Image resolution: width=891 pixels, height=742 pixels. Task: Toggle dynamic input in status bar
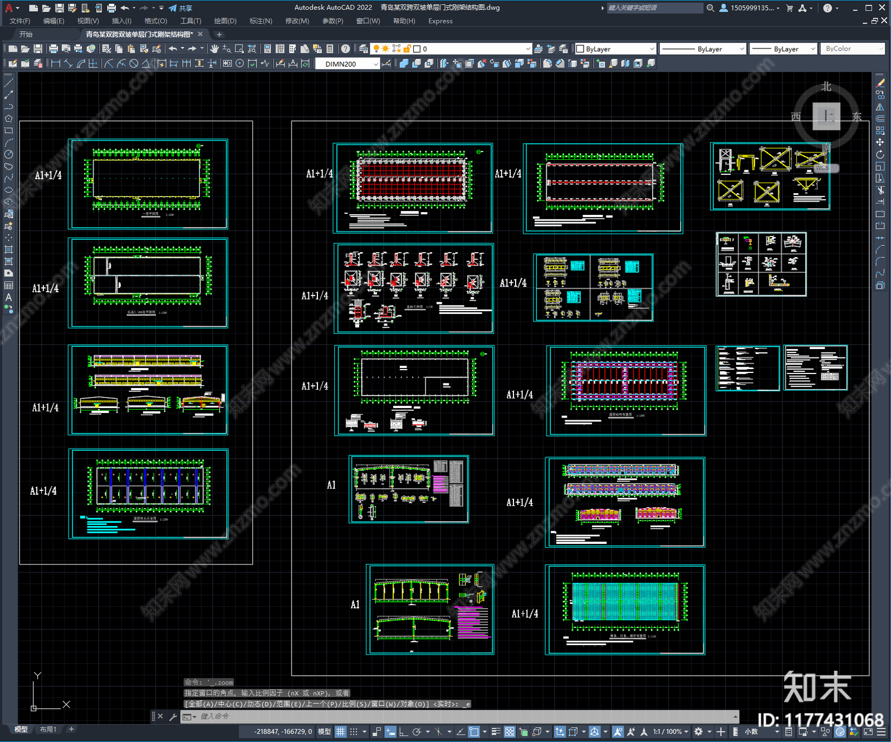(390, 731)
